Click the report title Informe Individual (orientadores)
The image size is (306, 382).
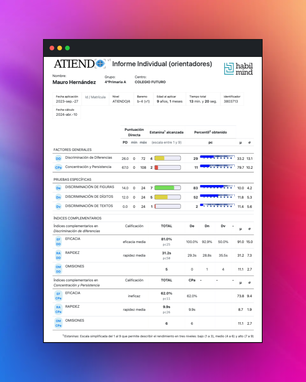click(162, 64)
